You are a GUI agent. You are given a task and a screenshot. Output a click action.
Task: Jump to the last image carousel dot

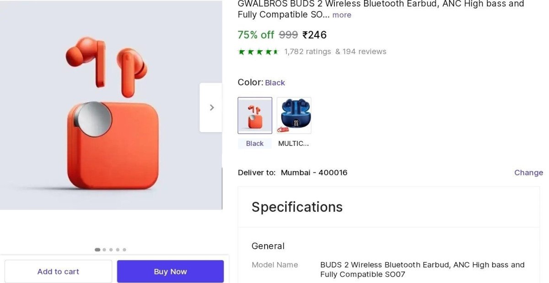124,250
